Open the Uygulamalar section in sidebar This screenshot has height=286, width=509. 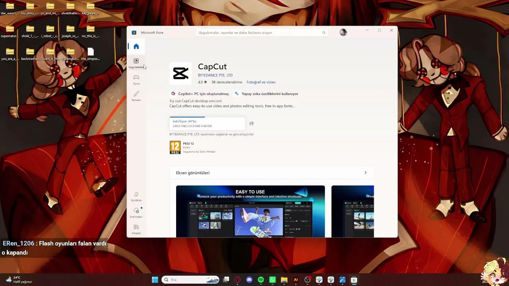pyautogui.click(x=136, y=63)
